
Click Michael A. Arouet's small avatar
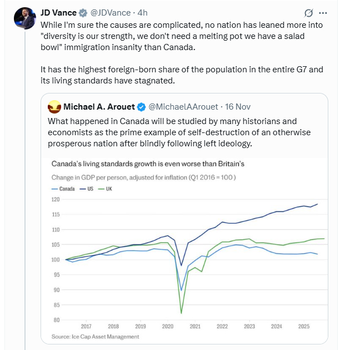pyautogui.click(x=54, y=106)
